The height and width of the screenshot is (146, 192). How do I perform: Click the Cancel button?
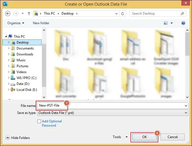(x=173, y=137)
